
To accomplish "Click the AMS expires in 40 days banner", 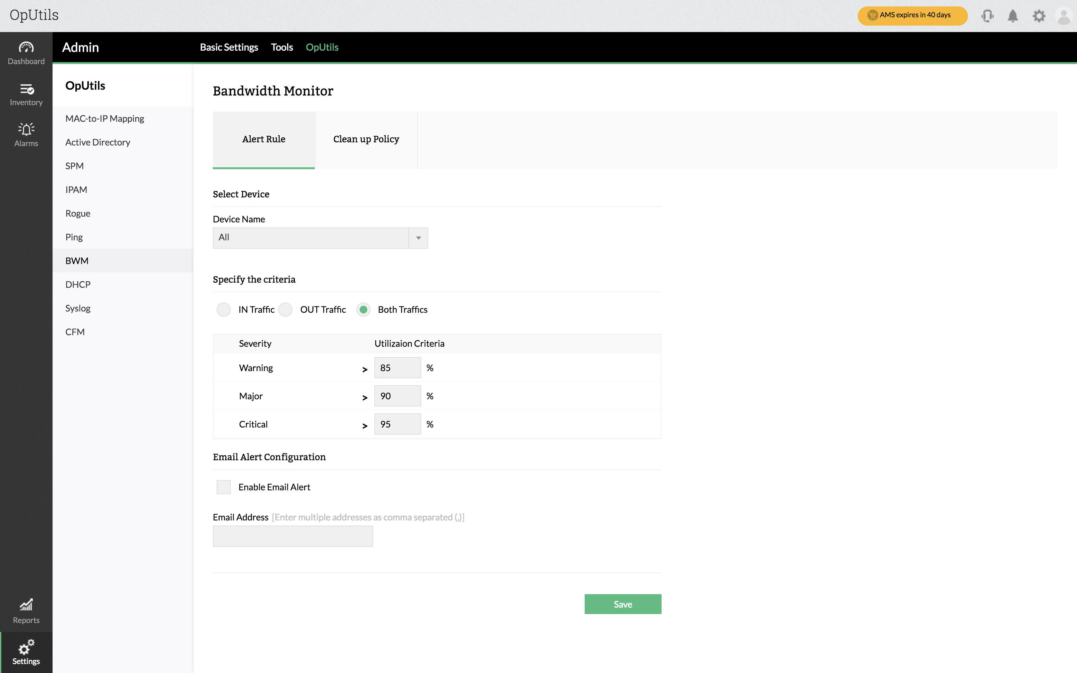I will point(912,16).
